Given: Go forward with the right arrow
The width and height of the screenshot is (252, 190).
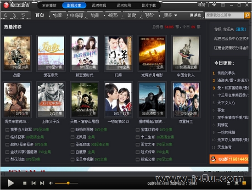Looking at the screenshot, I should [15, 15].
